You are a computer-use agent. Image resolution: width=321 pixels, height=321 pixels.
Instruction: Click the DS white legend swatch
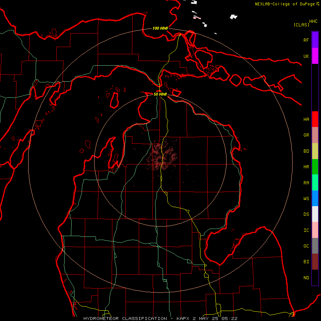coord(315,214)
